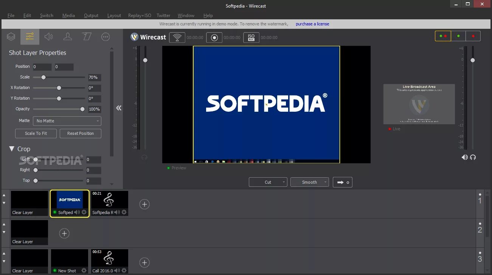Screen dimensions: 492x275
Task: Select live-only red dot layout
Action: click(x=473, y=36)
